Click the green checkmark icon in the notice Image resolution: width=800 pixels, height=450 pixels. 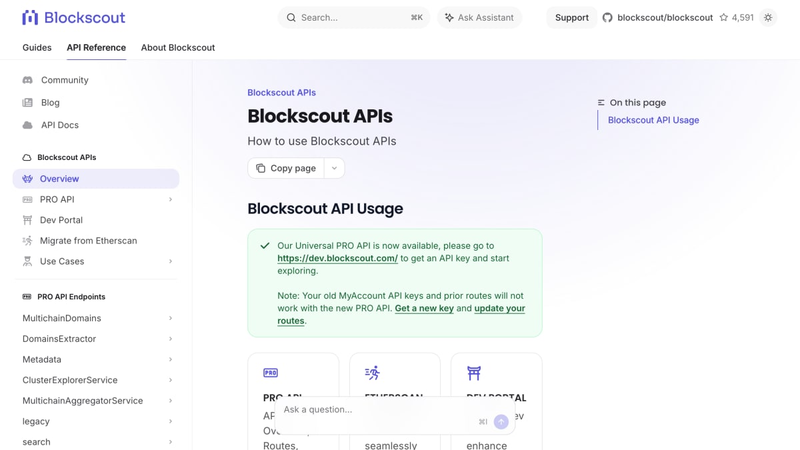[x=265, y=245]
